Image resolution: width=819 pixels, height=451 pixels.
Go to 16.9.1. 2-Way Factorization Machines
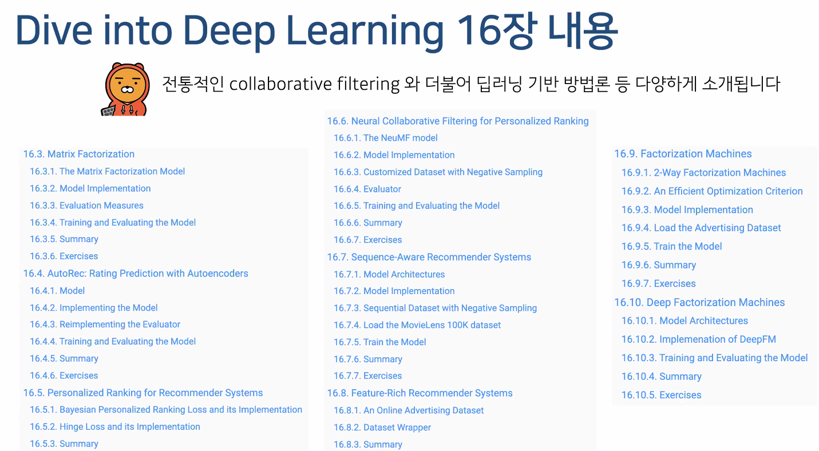[704, 173]
